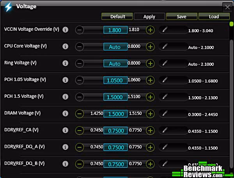Image resolution: width=234 pixels, height=178 pixels.
Task: Open info for CPU Core Voltage
Action: coord(66,46)
